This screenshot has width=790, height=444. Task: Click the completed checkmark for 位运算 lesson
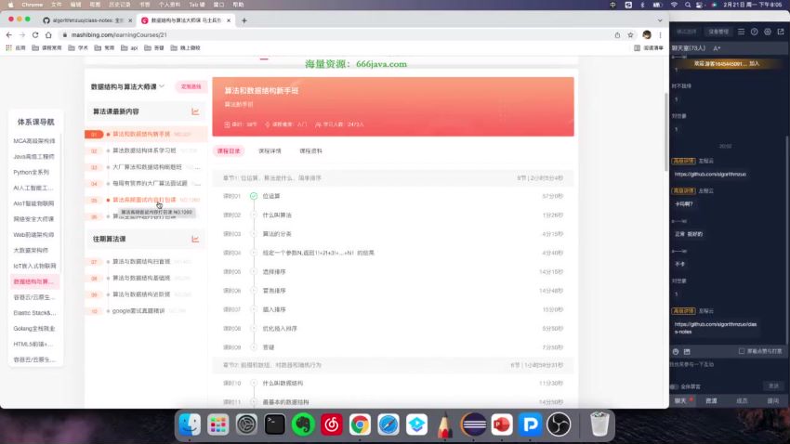(253, 196)
